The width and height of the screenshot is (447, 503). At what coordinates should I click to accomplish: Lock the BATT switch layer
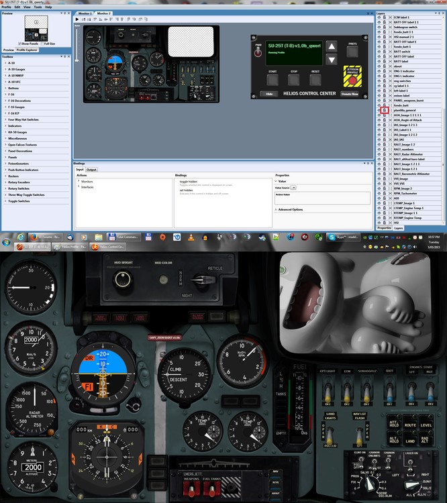(385, 52)
